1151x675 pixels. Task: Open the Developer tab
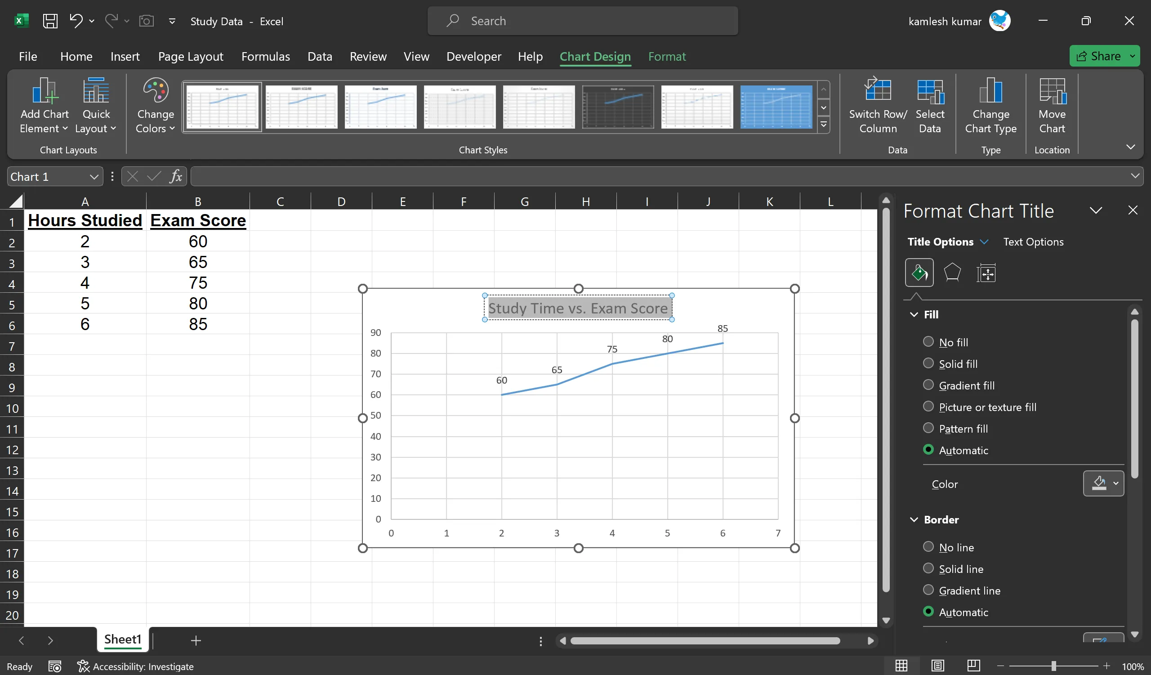tap(473, 56)
